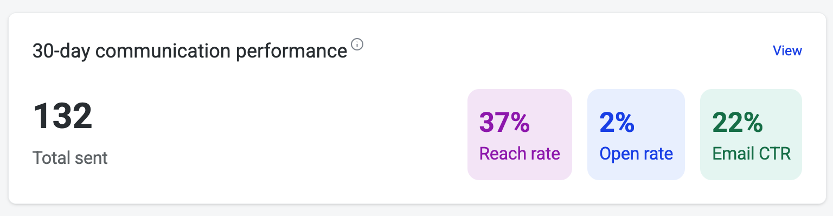Click the 30-day communication performance heading
This screenshot has width=833, height=216.
(190, 51)
